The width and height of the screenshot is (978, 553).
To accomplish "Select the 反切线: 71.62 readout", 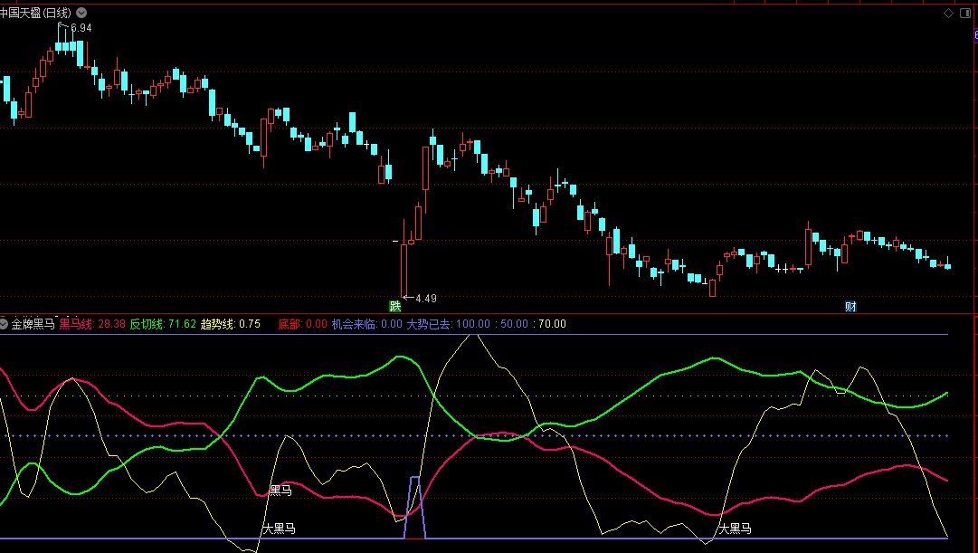I will 163,324.
